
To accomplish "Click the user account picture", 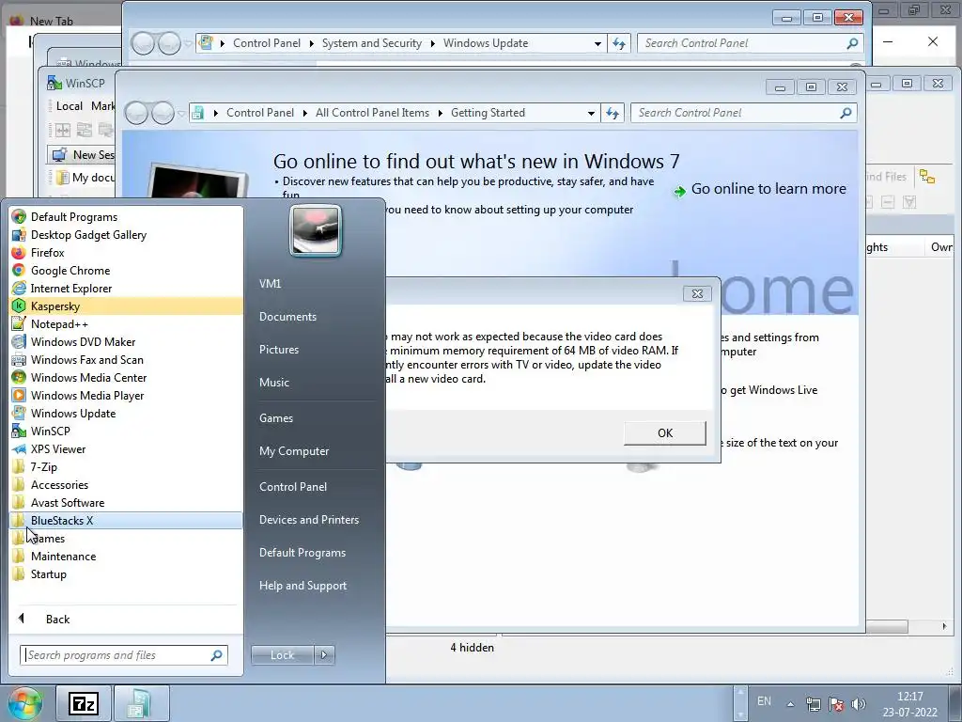I will pos(316,230).
